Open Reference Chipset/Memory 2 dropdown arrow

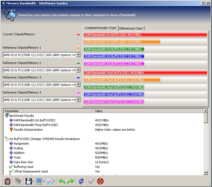(78, 70)
